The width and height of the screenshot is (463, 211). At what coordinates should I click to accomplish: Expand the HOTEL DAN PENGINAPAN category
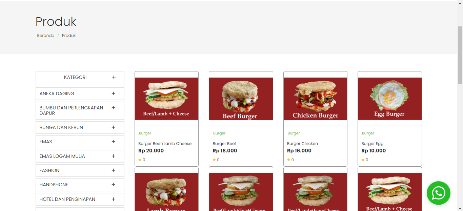pyautogui.click(x=114, y=199)
